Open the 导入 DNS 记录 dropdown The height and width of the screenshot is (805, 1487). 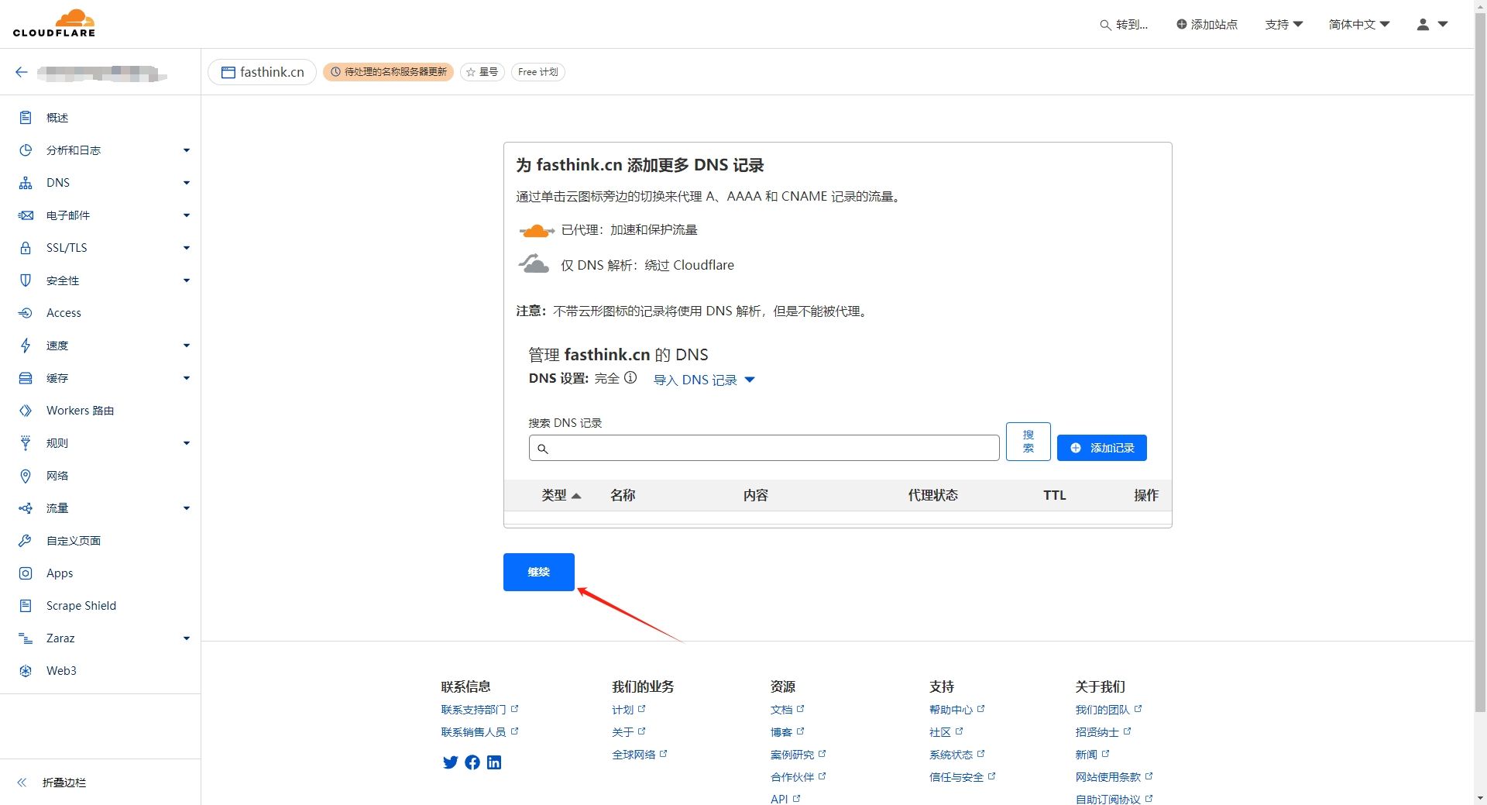[704, 380]
